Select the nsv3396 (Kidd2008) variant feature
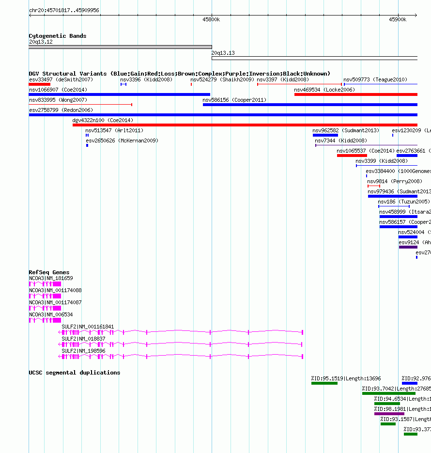This screenshot has width=431, height=453. 123,84
